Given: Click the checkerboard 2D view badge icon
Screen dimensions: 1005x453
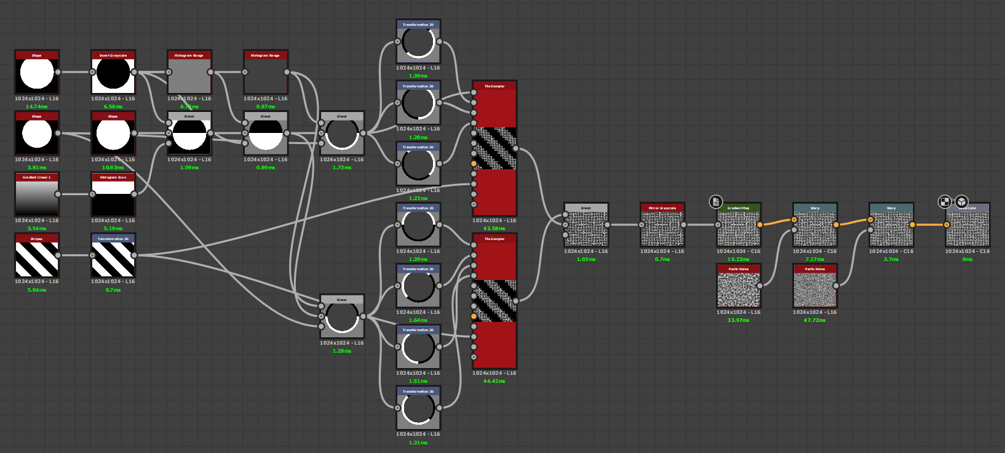Looking at the screenshot, I should (945, 201).
